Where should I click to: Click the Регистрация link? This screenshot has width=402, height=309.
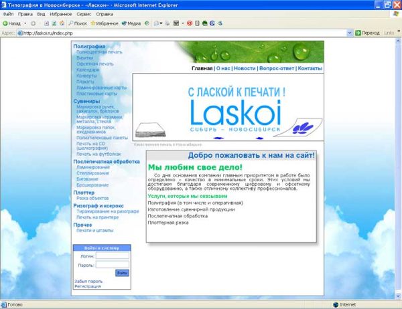[x=87, y=286]
